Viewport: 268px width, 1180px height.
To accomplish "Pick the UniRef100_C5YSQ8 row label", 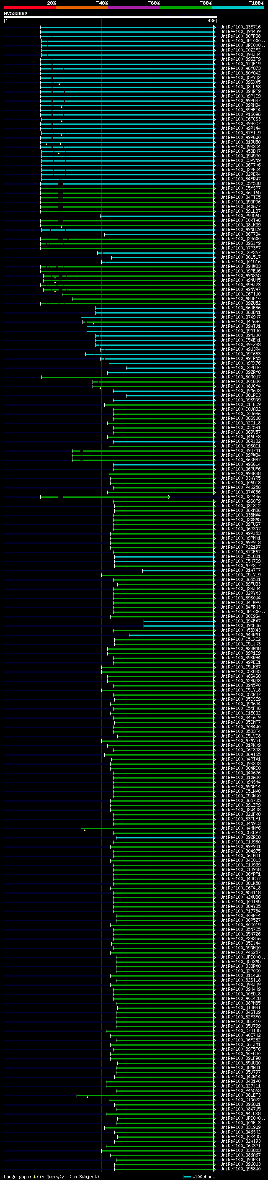I will pyautogui.click(x=240, y=184).
